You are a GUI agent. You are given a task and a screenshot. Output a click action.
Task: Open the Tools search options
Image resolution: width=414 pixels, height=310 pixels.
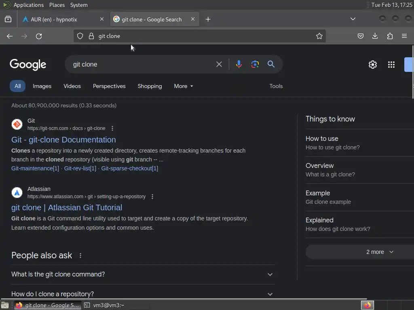click(276, 86)
